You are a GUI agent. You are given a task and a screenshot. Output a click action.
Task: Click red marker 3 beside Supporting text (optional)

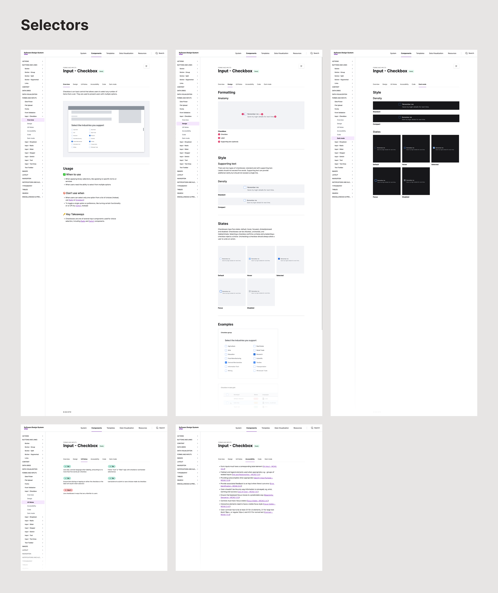click(x=219, y=142)
